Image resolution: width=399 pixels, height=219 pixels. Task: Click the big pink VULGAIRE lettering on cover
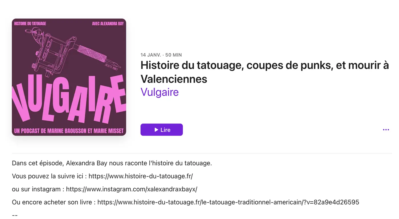(69, 100)
